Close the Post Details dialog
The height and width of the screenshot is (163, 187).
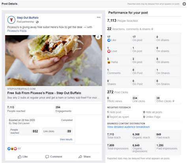point(184,4)
